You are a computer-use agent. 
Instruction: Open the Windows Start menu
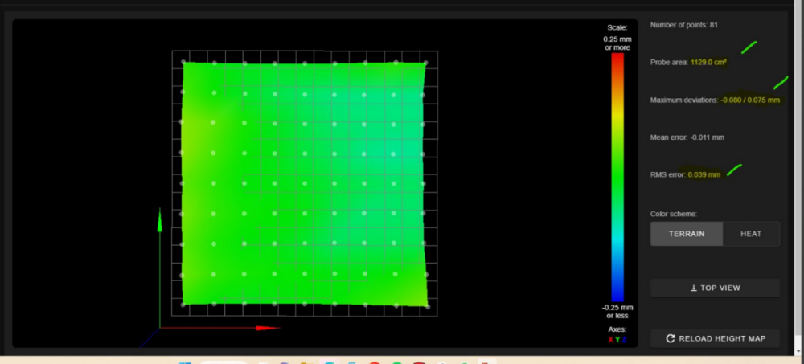point(185,362)
